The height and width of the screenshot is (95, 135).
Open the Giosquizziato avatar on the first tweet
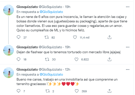coord(8,10)
